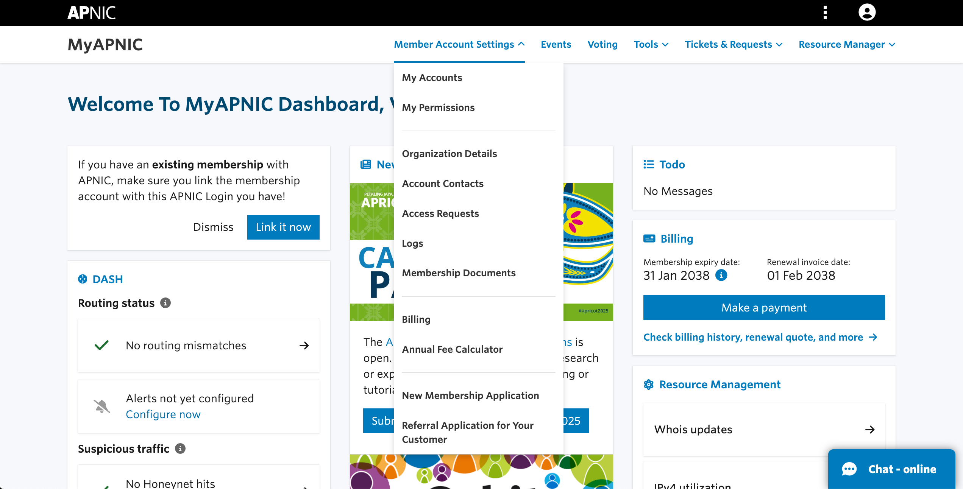Dismiss the existing membership notice
963x489 pixels.
click(213, 227)
